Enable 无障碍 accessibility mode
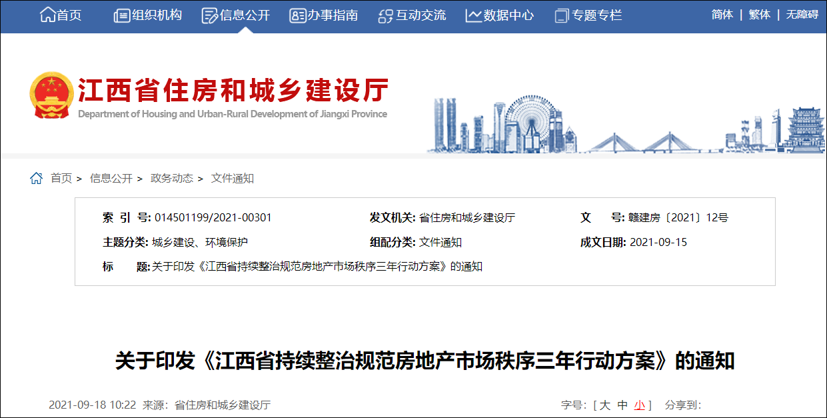Viewport: 827px width, 418px height. [802, 15]
